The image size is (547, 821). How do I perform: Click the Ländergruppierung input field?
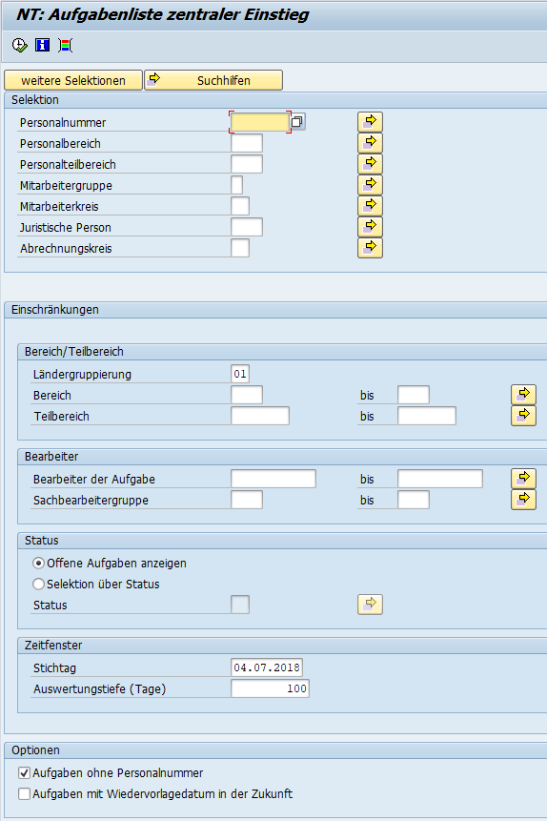click(x=240, y=374)
